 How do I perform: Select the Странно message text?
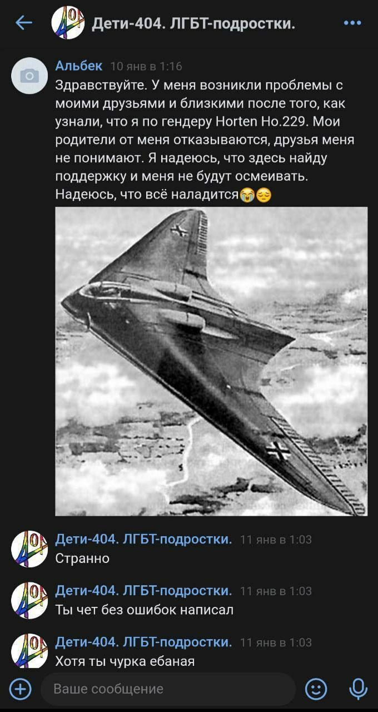[82, 558]
